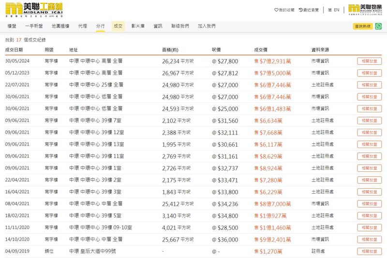Click related listings button for 30/05/2024 row
The image size is (387, 258).
[x=369, y=61]
